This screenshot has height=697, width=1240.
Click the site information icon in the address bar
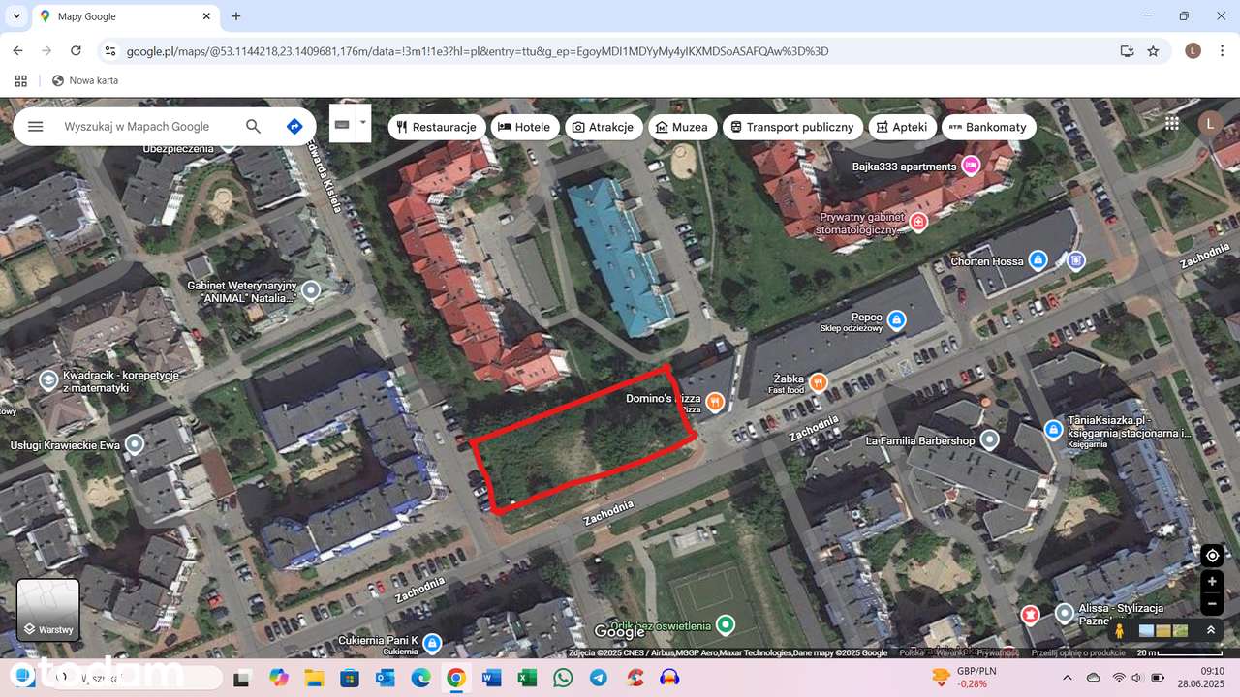coord(109,51)
